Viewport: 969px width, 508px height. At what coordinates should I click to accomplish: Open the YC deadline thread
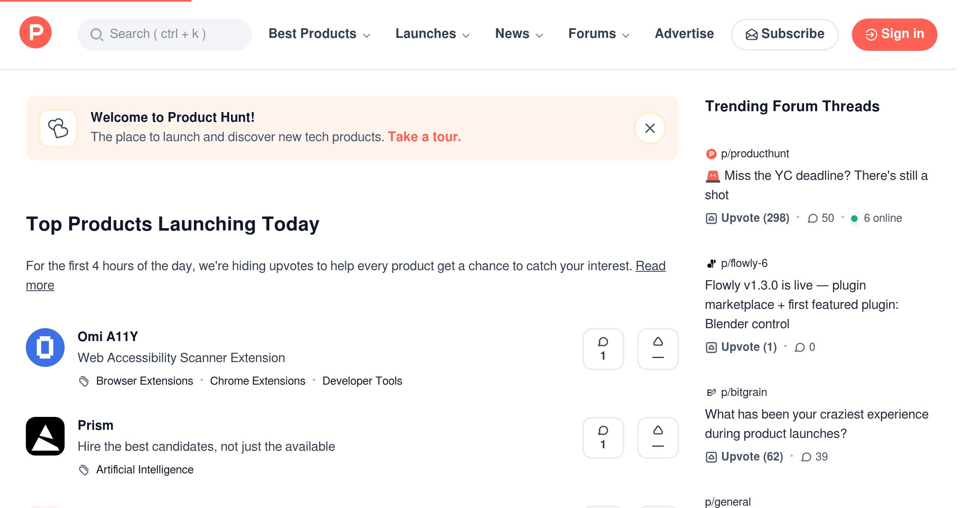[816, 185]
